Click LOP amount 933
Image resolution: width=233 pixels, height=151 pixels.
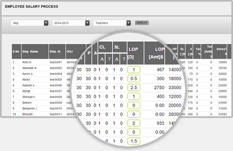[160, 123]
